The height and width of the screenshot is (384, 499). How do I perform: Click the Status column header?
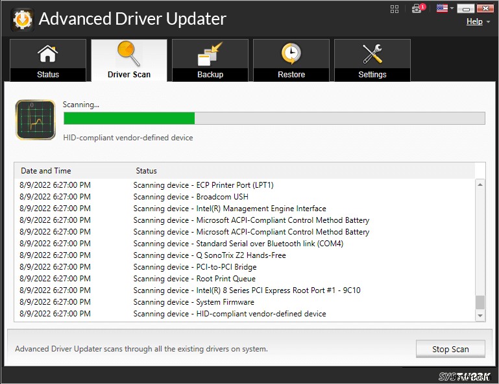146,171
